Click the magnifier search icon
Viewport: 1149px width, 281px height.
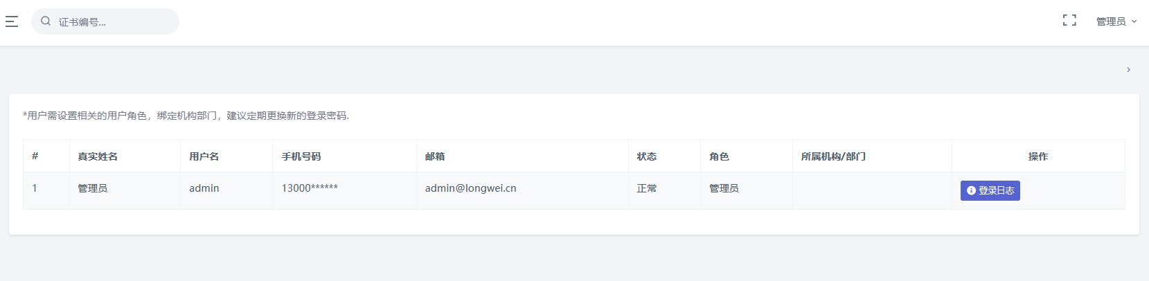click(x=46, y=21)
